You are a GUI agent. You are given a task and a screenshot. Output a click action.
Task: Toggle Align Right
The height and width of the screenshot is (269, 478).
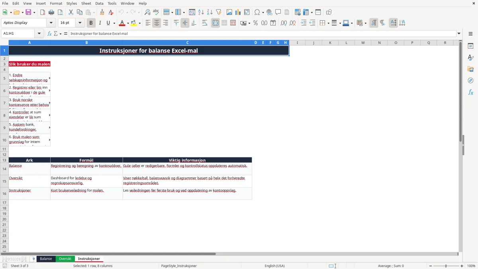(x=165, y=23)
